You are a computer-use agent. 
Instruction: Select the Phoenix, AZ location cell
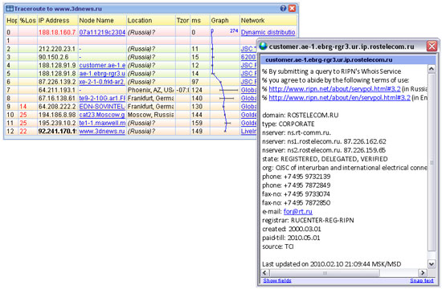coord(150,90)
